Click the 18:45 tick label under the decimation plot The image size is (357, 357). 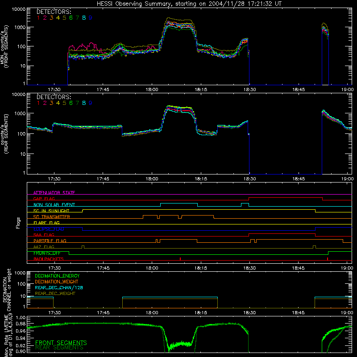298,313
